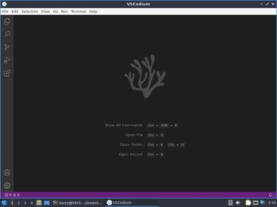Close the VSCodium window
Viewport: 277px width, 207px height.
[x=273, y=4]
